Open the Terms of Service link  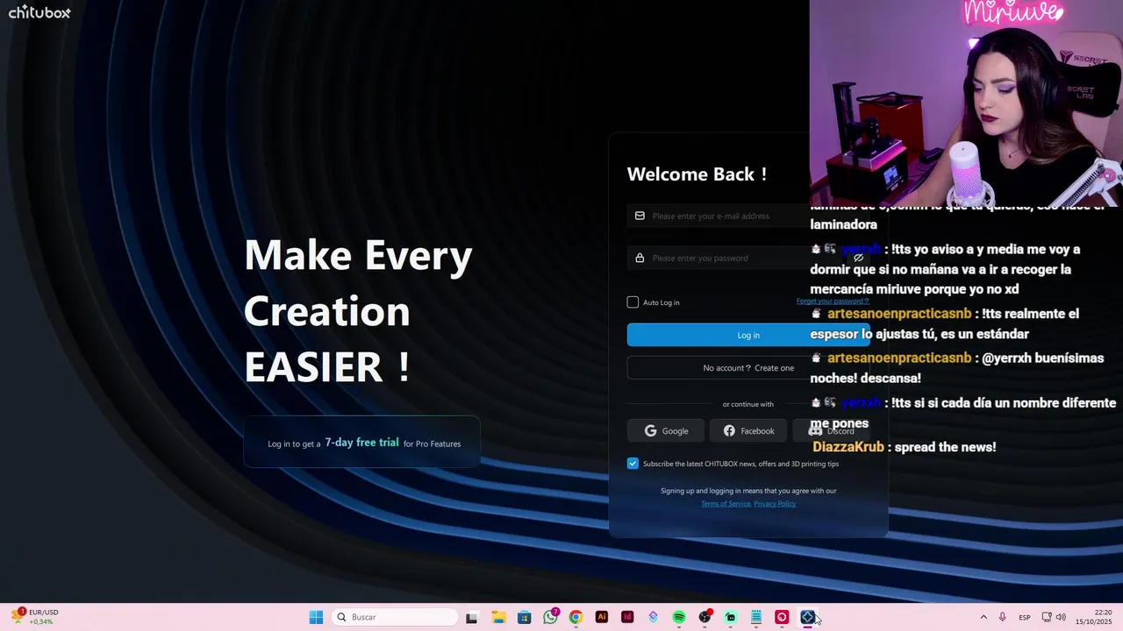tap(726, 503)
